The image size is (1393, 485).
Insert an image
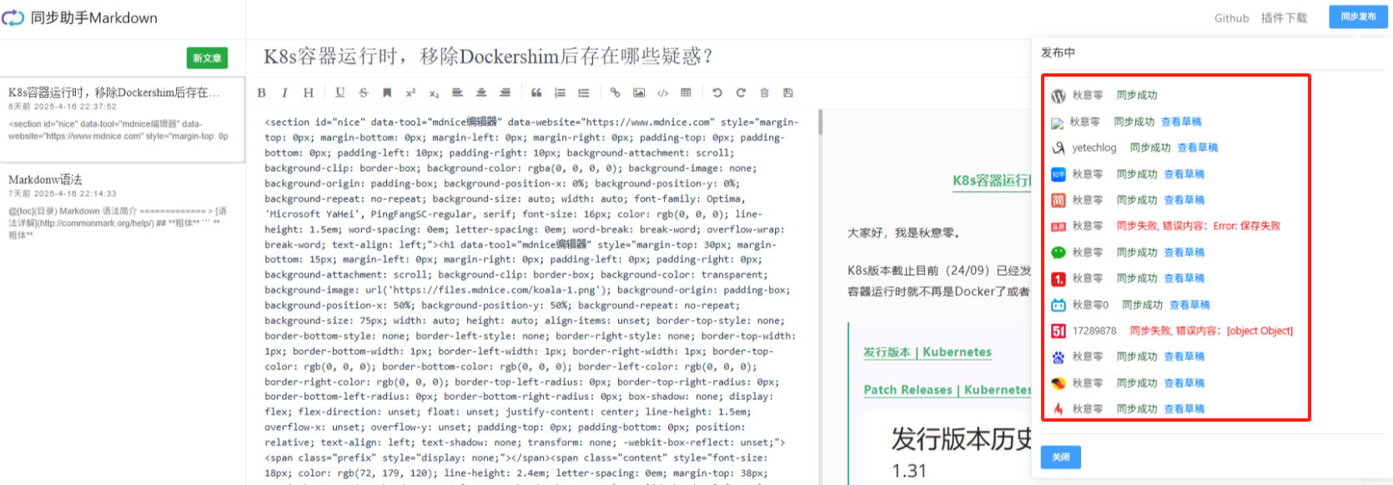[639, 92]
